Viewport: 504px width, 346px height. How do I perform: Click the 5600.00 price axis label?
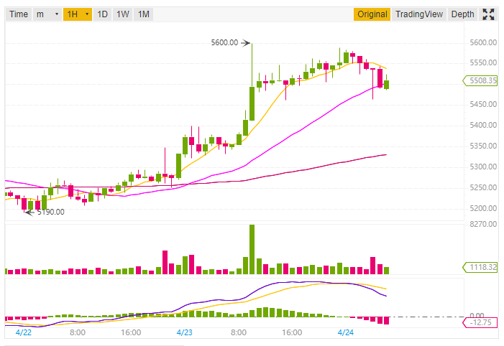coord(483,42)
